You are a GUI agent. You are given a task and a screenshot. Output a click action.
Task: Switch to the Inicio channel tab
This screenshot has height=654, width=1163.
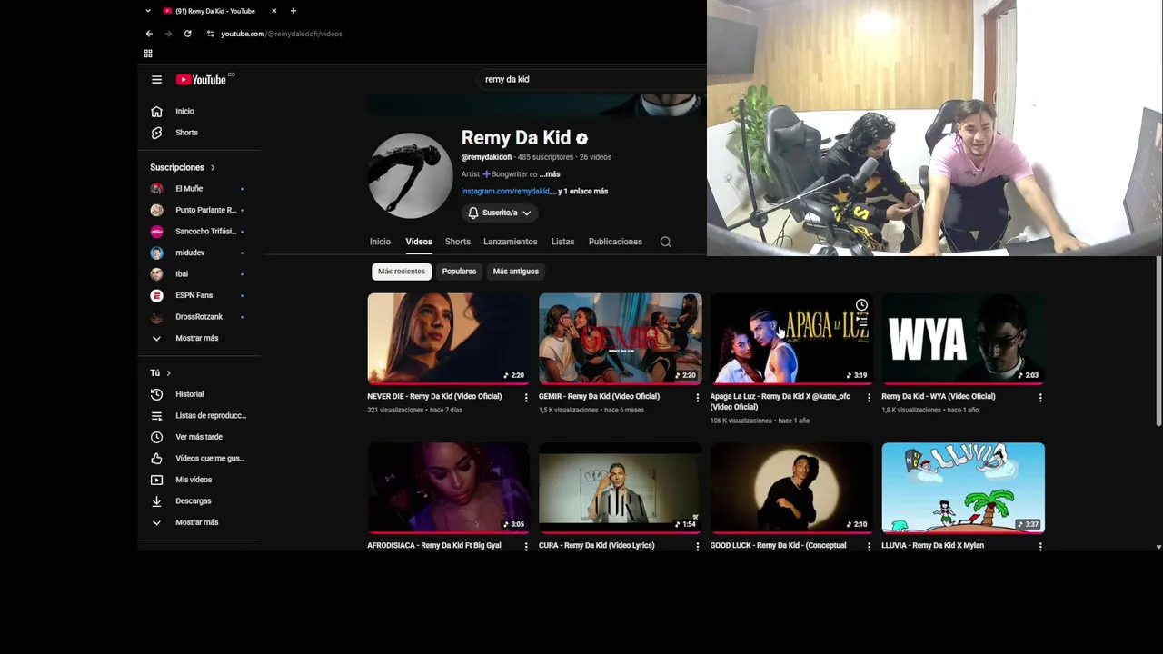(380, 242)
